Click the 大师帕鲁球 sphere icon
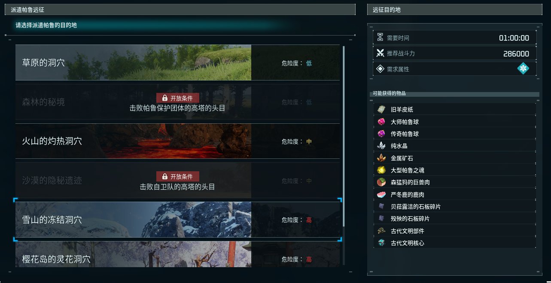This screenshot has height=283, width=551. (381, 122)
